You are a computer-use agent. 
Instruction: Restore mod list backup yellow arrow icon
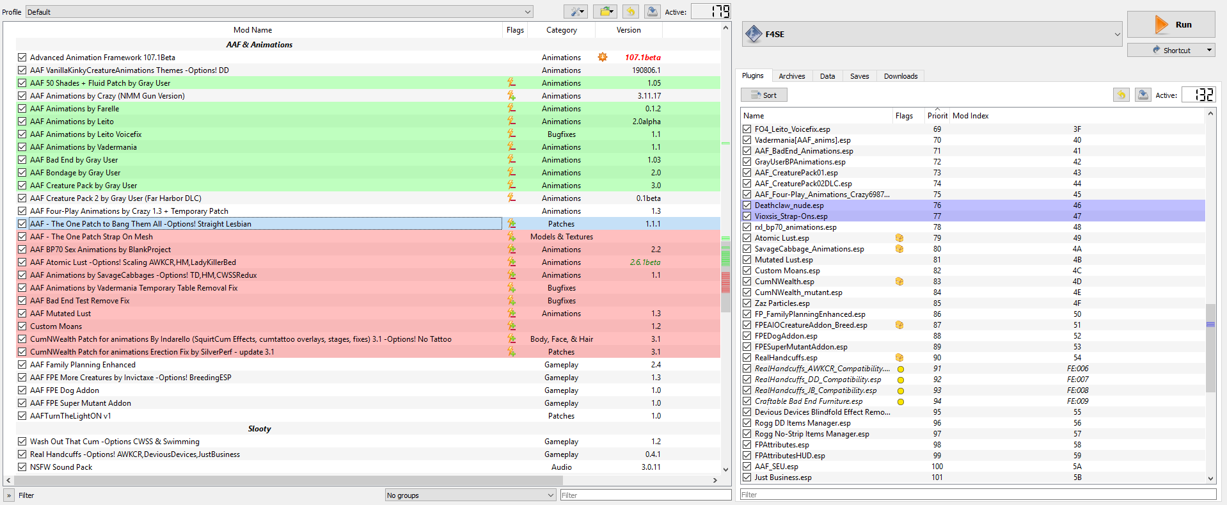[631, 12]
